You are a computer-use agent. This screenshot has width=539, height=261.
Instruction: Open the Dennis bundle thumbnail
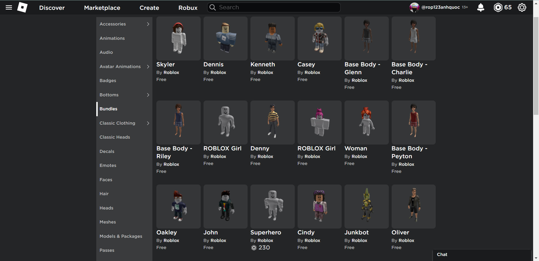[225, 38]
